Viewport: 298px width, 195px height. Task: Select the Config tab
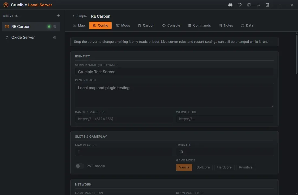click(x=100, y=25)
